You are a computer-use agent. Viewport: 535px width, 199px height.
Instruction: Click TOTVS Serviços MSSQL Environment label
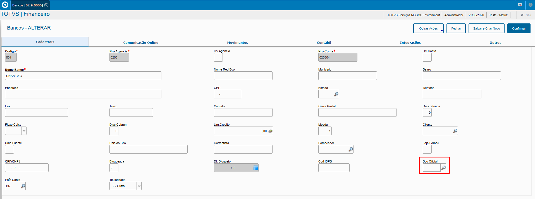[414, 15]
